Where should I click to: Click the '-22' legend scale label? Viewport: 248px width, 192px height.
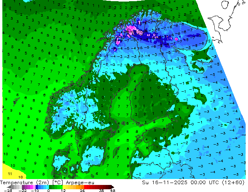(x=23, y=190)
